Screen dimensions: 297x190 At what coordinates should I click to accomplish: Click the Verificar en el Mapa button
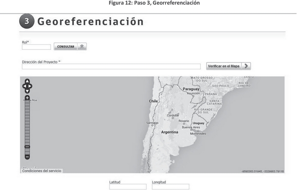coord(224,66)
